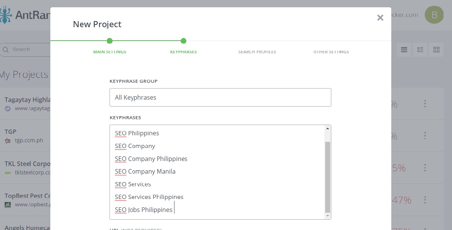Open the Other Settings step
Image resolution: width=452 pixels, height=230 pixels.
coord(331,52)
